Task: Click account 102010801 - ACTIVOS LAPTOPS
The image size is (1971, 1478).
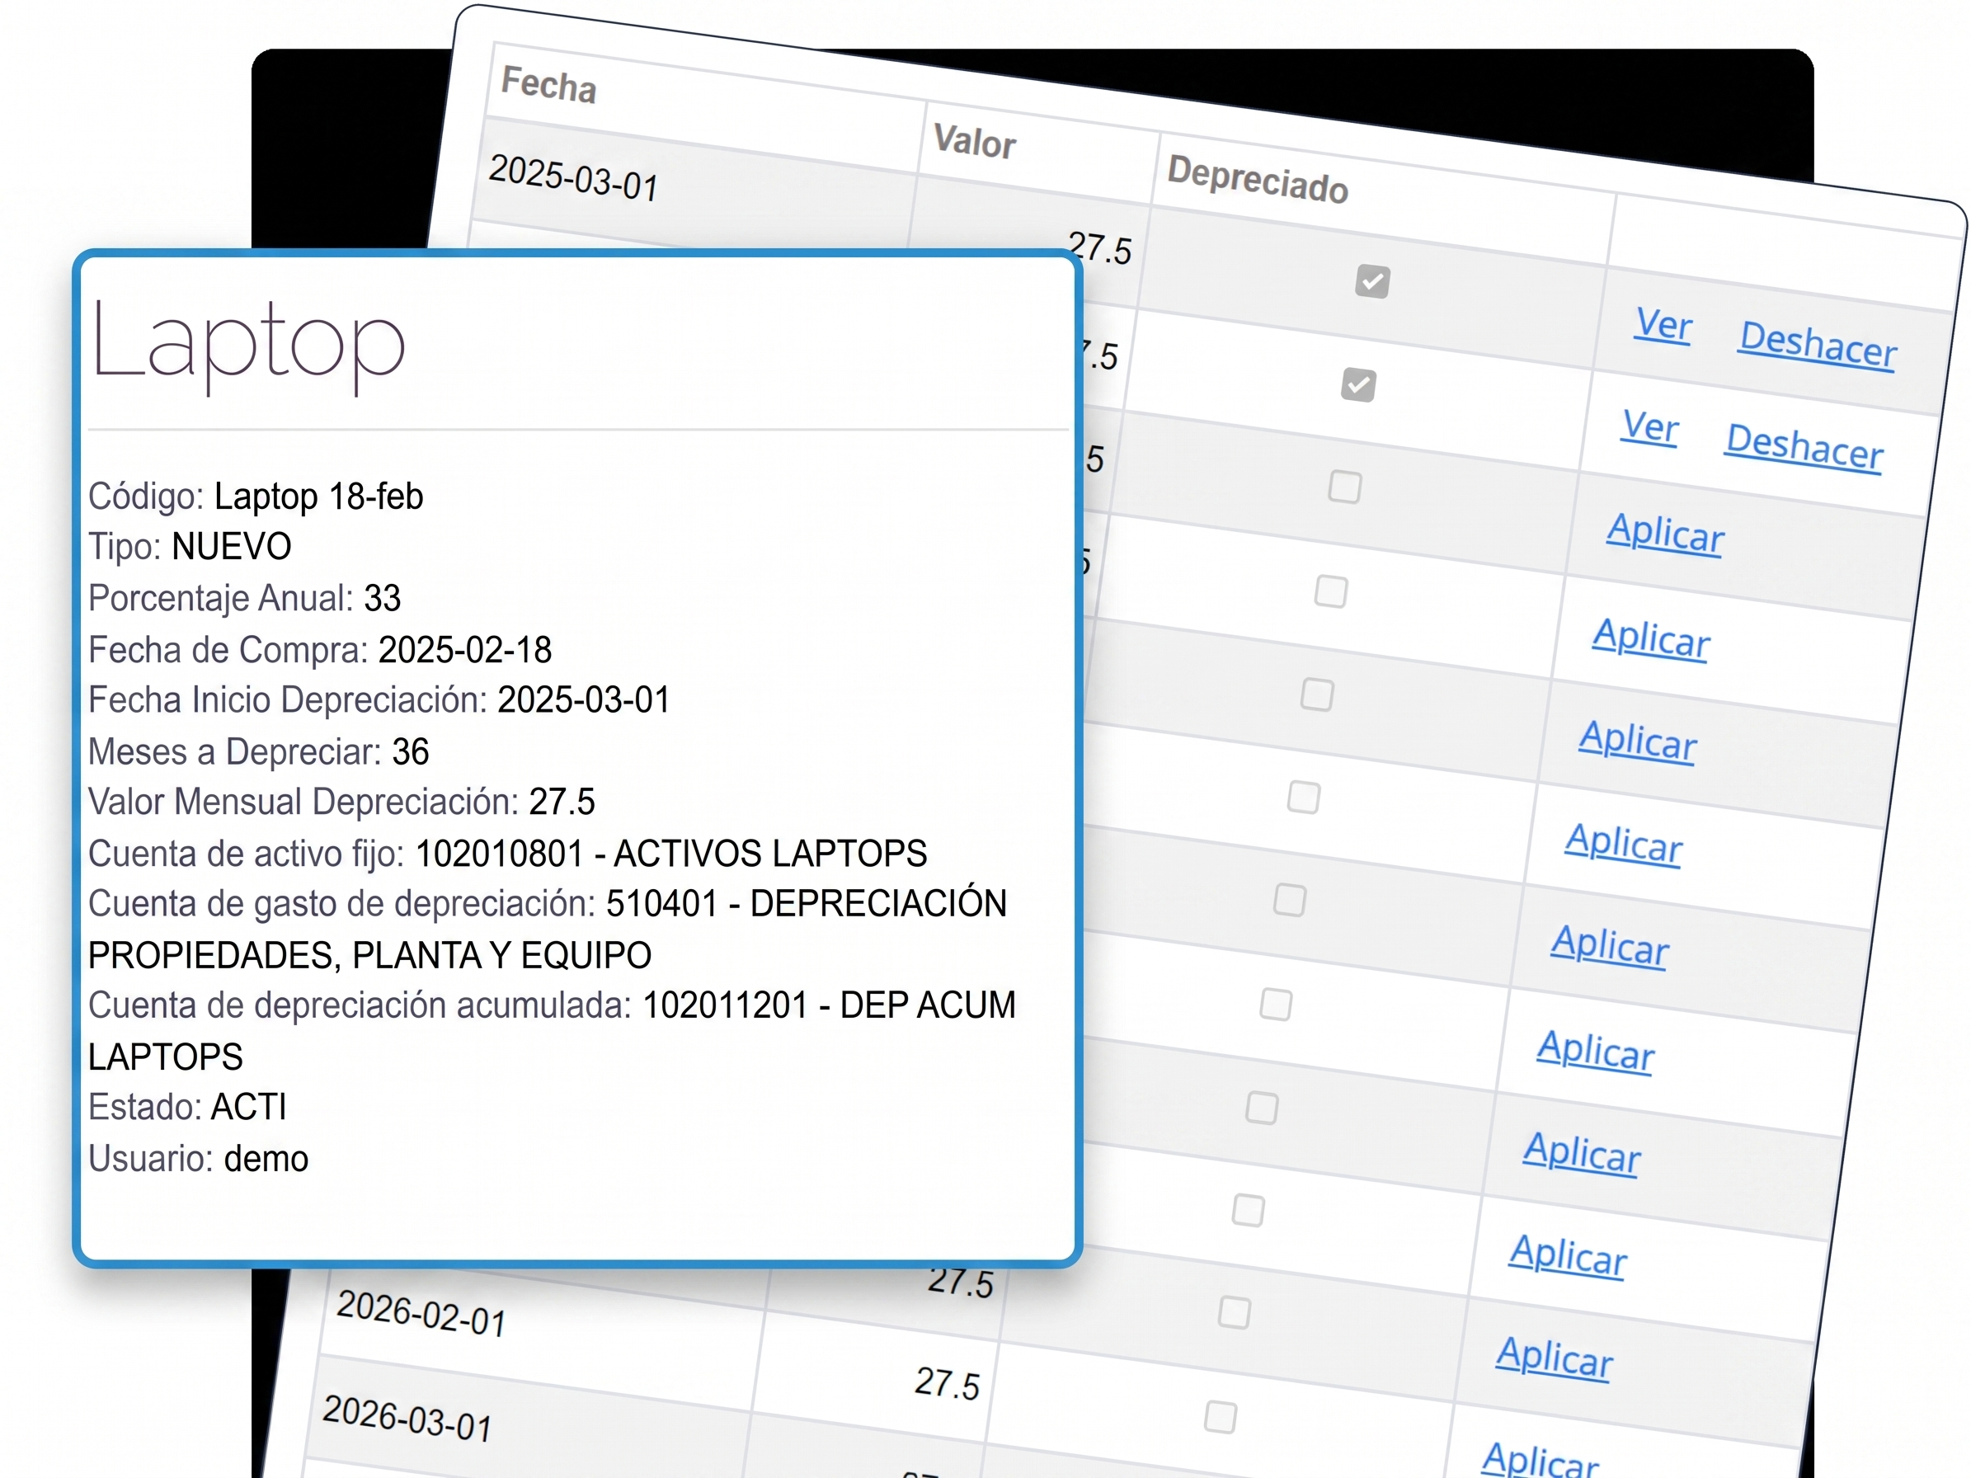Action: [671, 853]
